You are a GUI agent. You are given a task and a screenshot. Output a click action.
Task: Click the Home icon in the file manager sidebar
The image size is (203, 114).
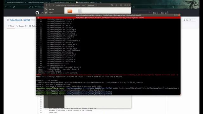pyautogui.click(x=46, y=13)
